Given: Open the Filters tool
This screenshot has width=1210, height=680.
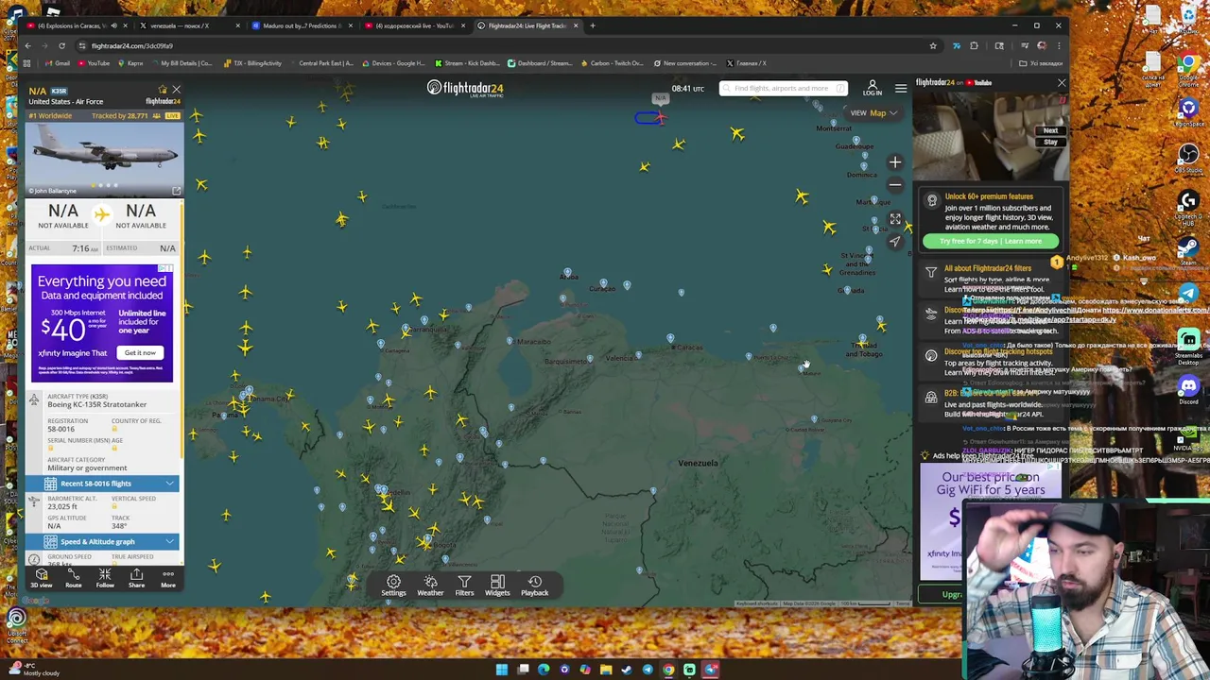Looking at the screenshot, I should click(464, 586).
